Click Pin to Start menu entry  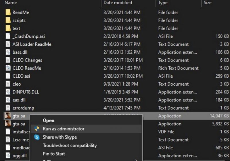point(54,154)
